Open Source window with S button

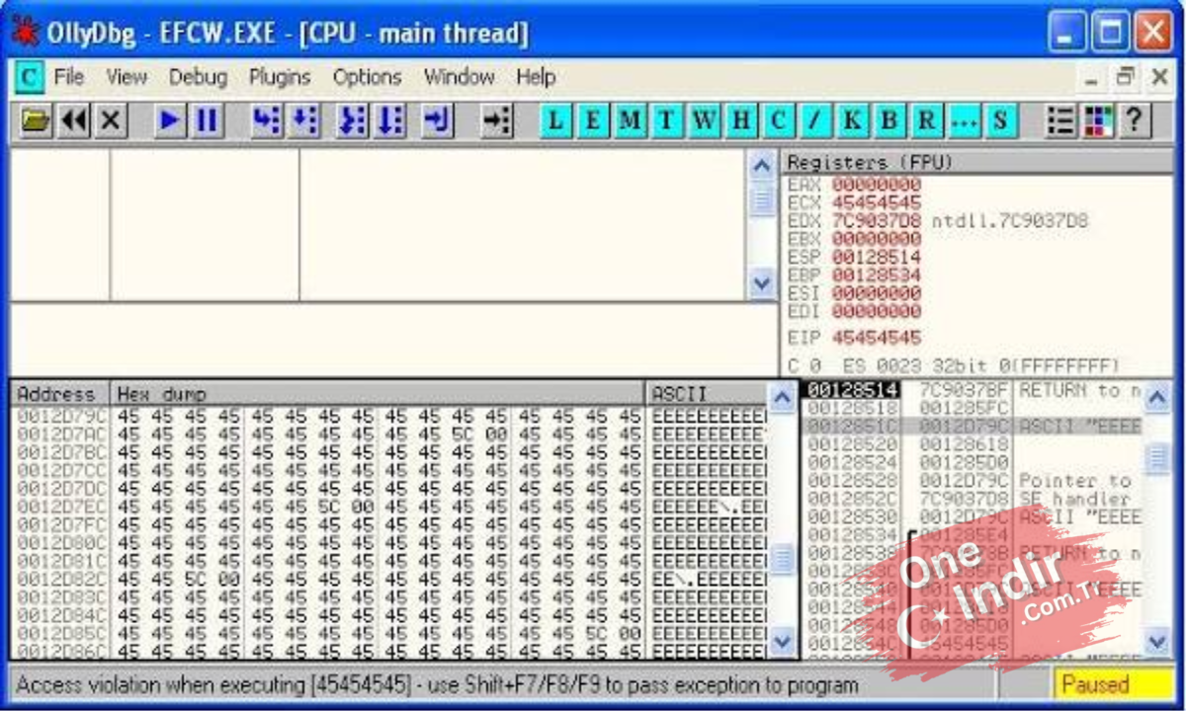tap(1000, 120)
